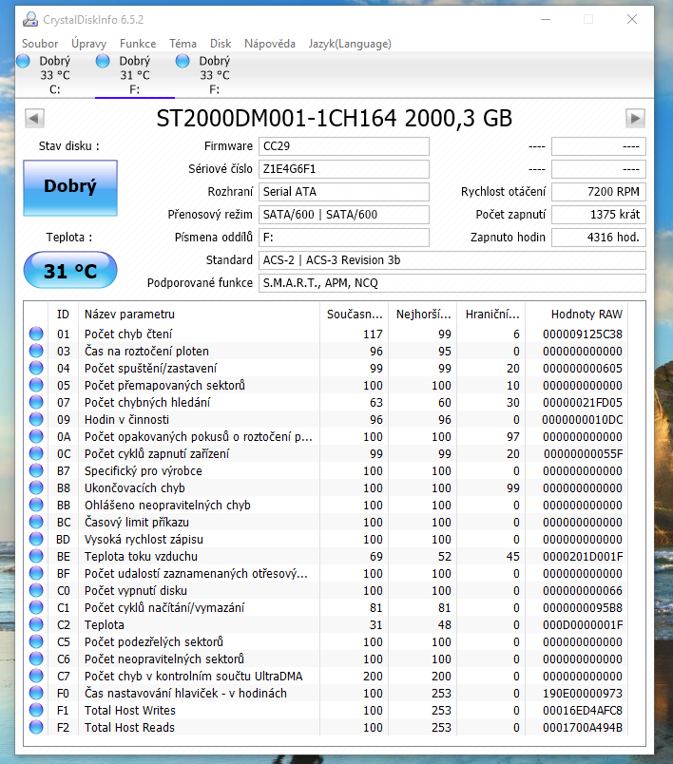The image size is (673, 764).
Task: Click the rotation speed field 7200 RPM
Action: [599, 192]
